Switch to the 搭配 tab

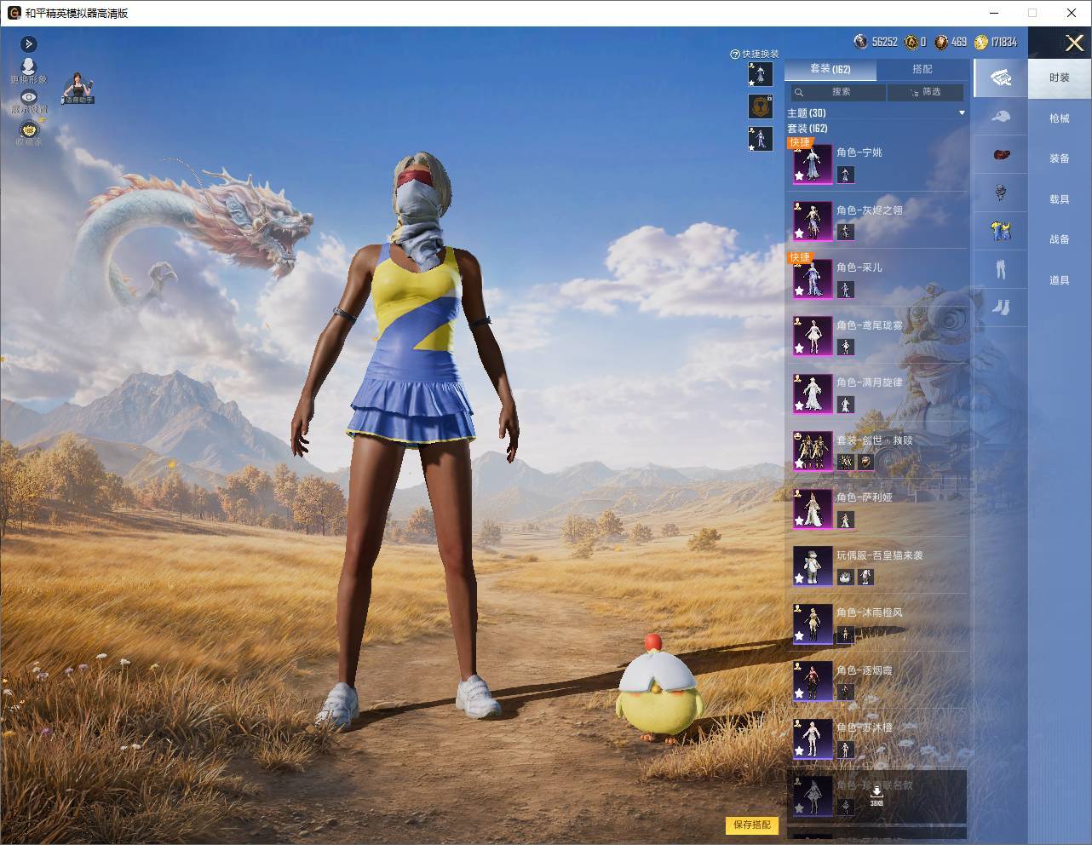(922, 69)
